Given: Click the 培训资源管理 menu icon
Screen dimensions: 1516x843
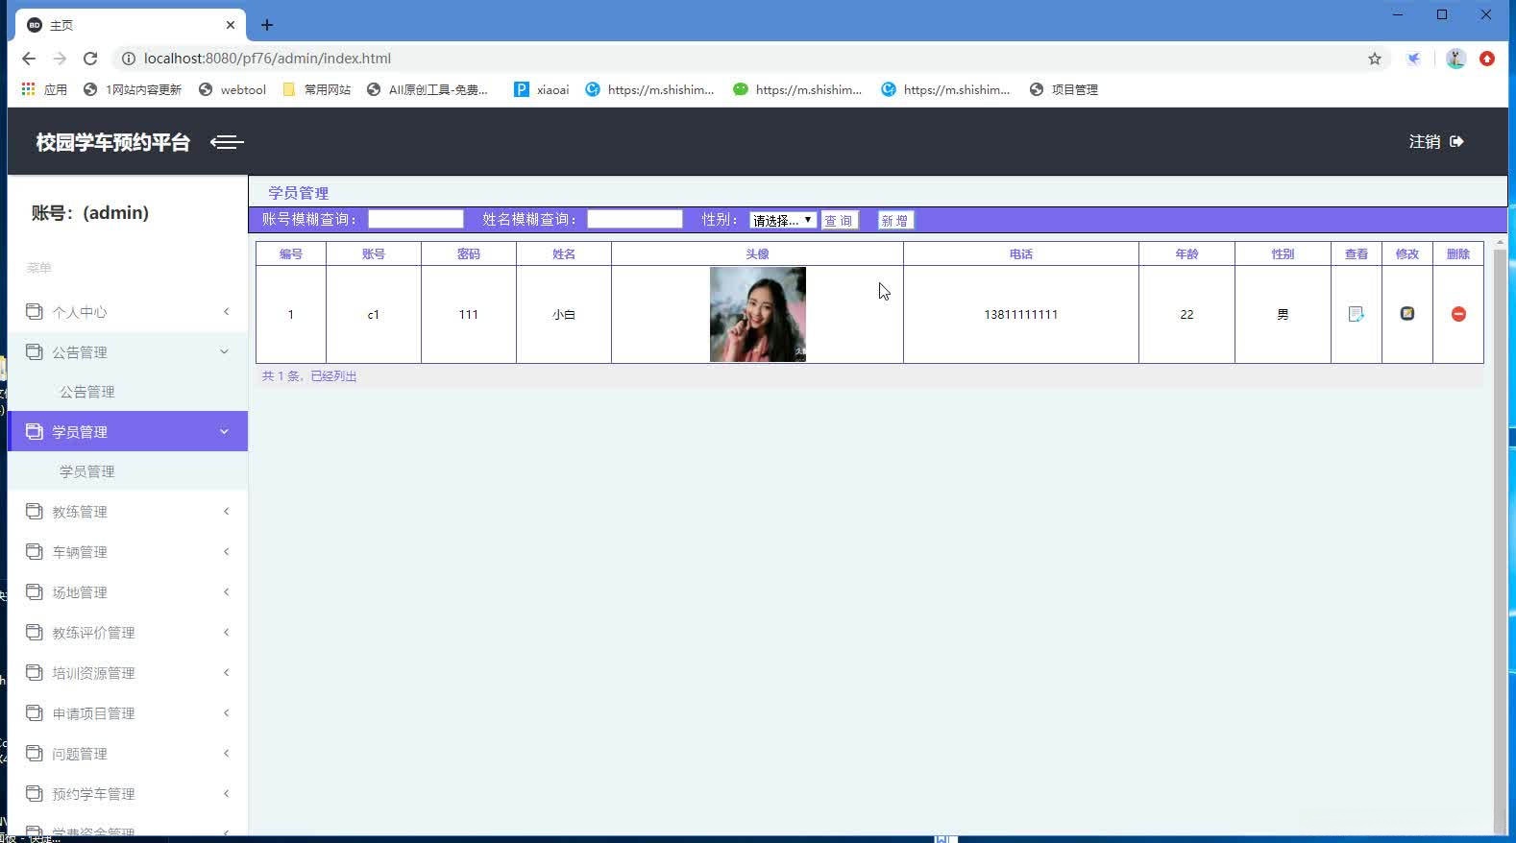Looking at the screenshot, I should (x=35, y=672).
